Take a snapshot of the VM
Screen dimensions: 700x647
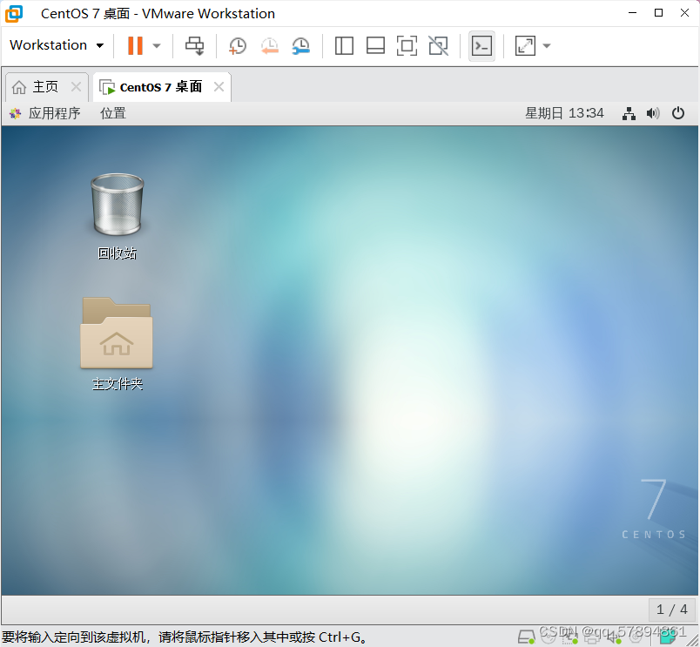click(x=238, y=45)
